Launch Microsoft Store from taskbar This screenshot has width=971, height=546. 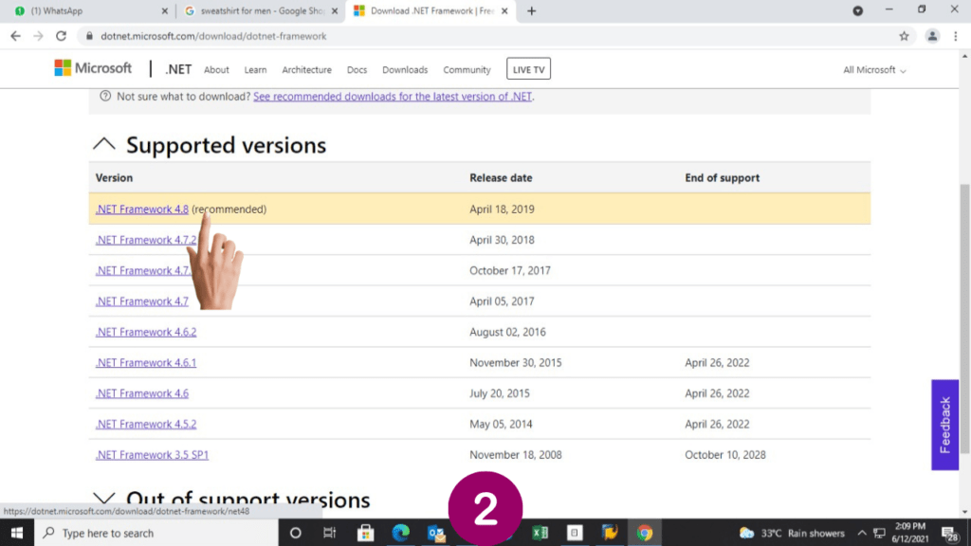[x=365, y=533]
